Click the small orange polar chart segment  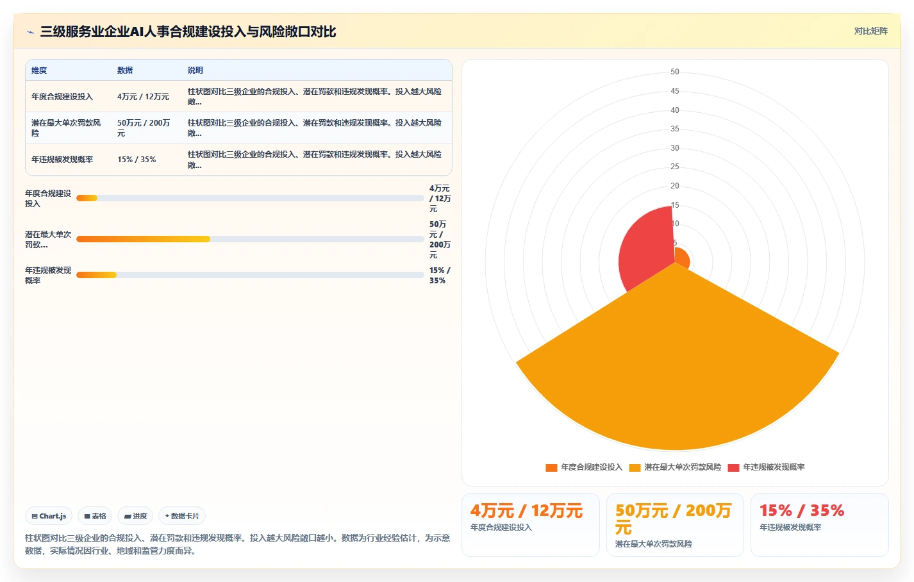[682, 258]
